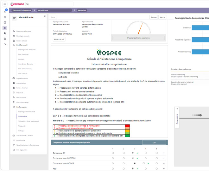This screenshot has width=209, height=171.
Task: Click the Problem solving blue chart bar
Action: [x=200, y=52]
